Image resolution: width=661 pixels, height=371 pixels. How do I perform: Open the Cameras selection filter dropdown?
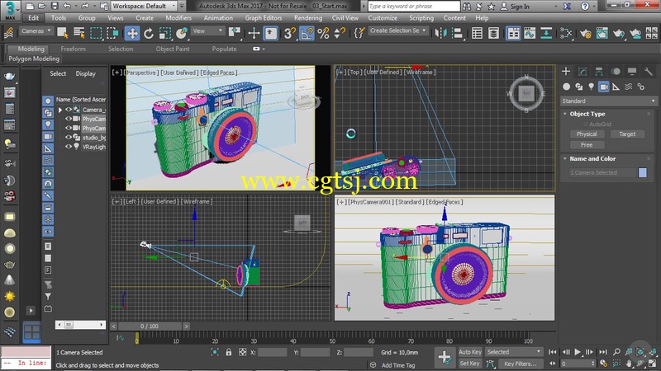tap(36, 31)
